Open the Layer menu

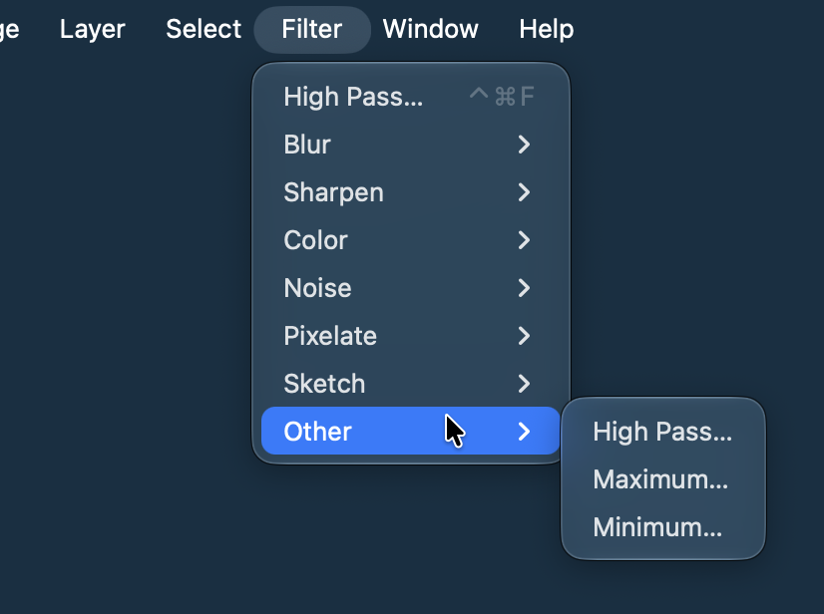coord(92,29)
